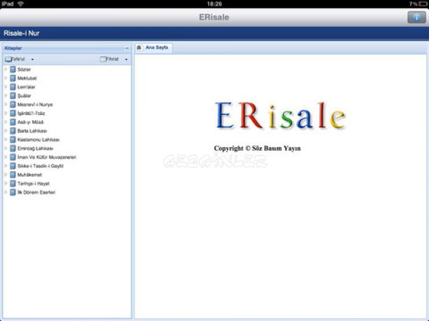Select the İman ve Küfür Muvazeneleri label
The image size is (429, 321).
(x=47, y=157)
